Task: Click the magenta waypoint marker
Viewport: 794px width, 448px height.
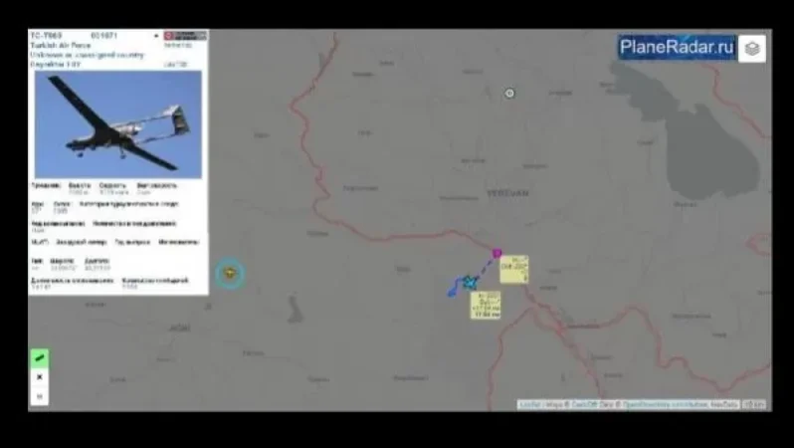Action: click(x=496, y=254)
